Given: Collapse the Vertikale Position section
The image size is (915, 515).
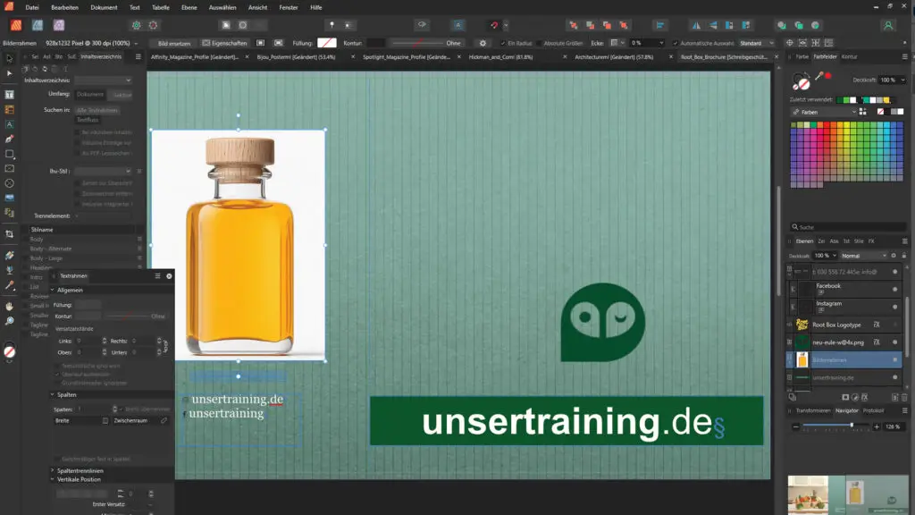Looking at the screenshot, I should (53, 479).
